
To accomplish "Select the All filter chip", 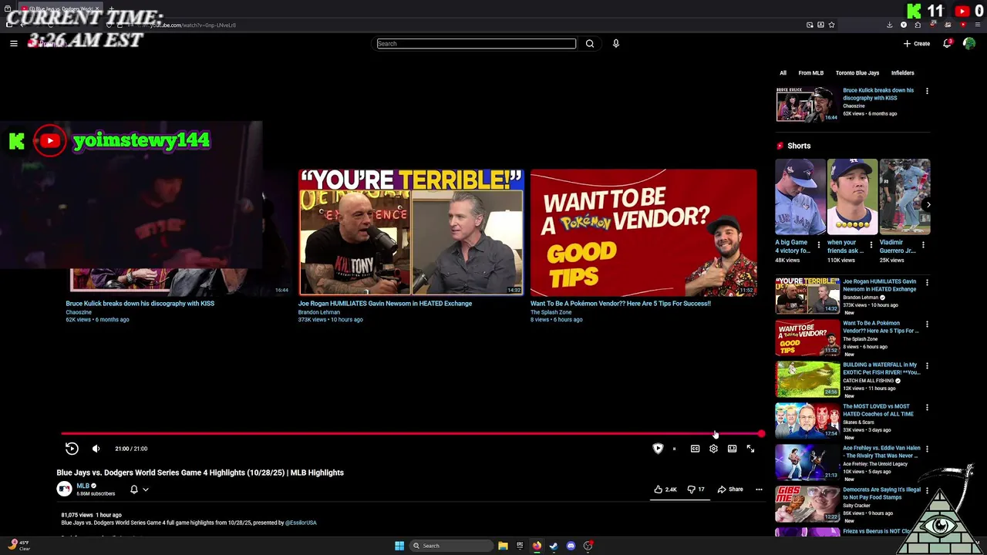I will [783, 73].
